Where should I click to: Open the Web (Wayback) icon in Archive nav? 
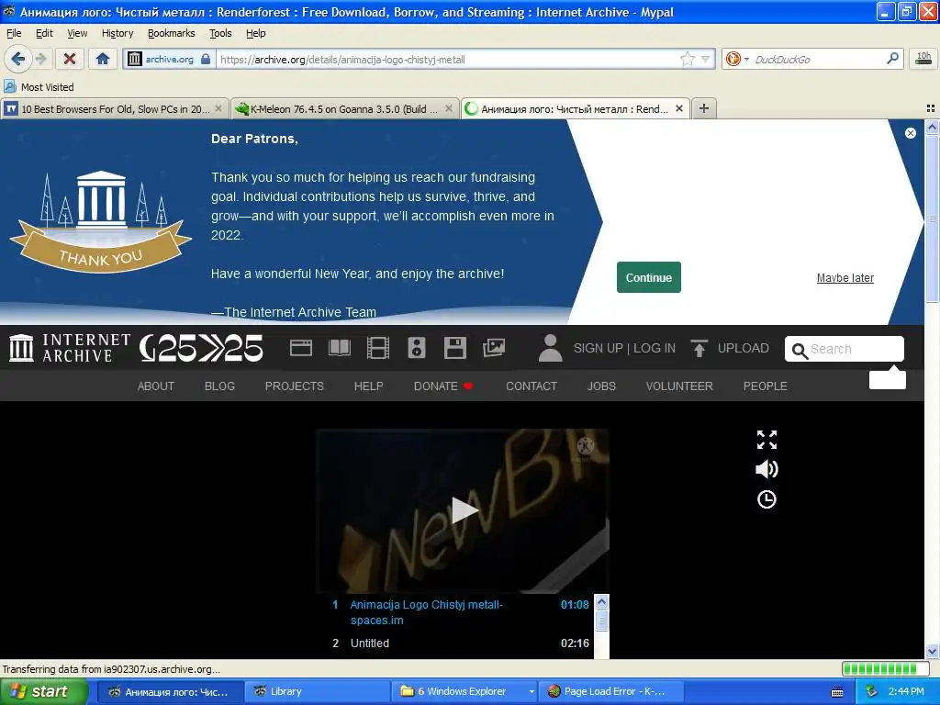300,348
